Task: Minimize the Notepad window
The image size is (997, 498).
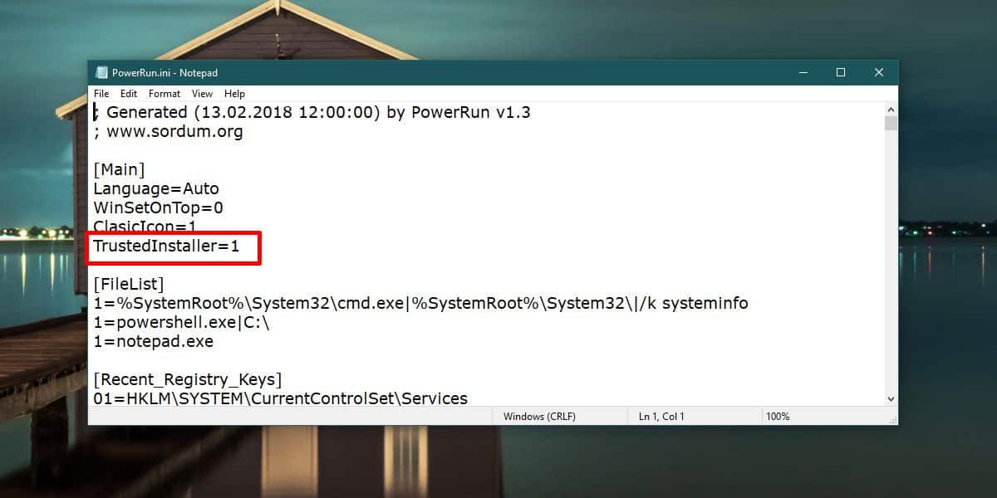Action: tap(802, 73)
